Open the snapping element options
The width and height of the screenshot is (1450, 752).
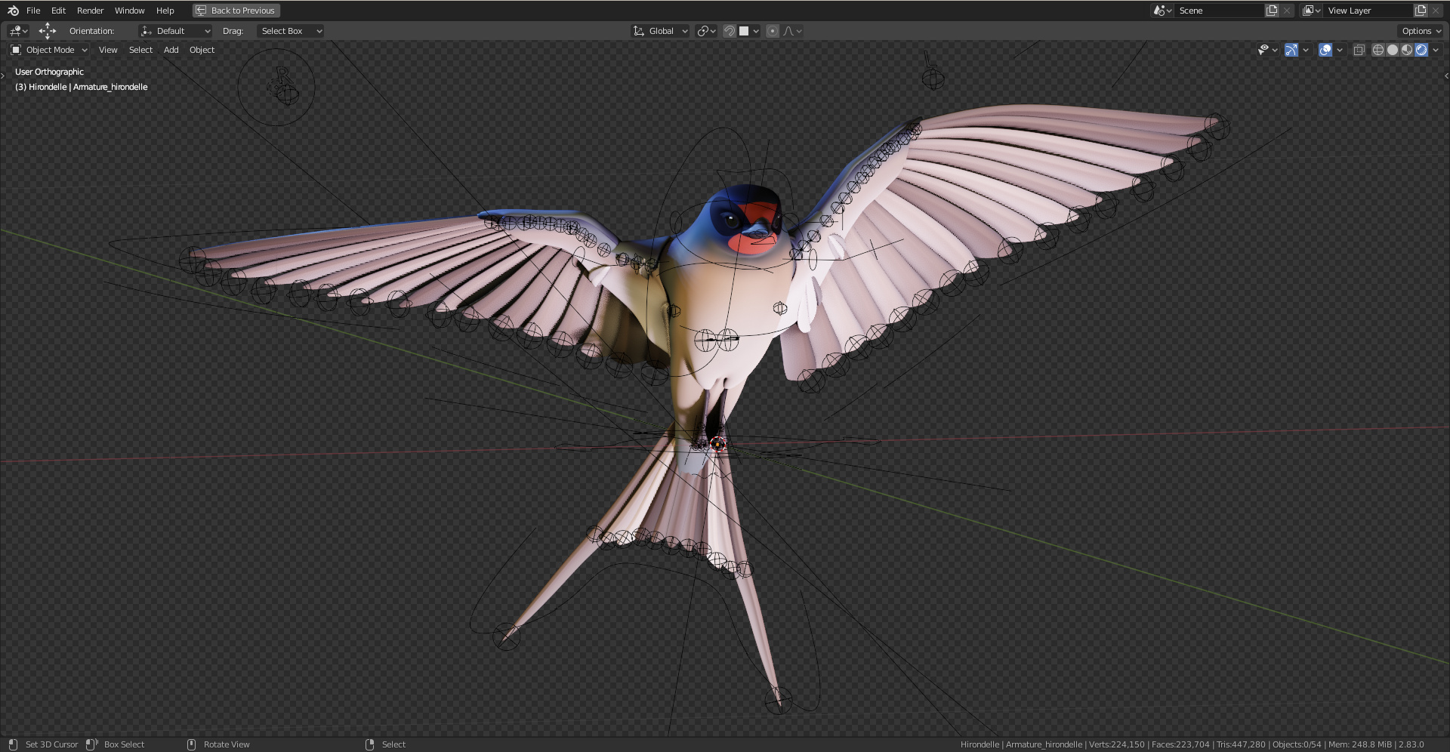click(x=749, y=31)
